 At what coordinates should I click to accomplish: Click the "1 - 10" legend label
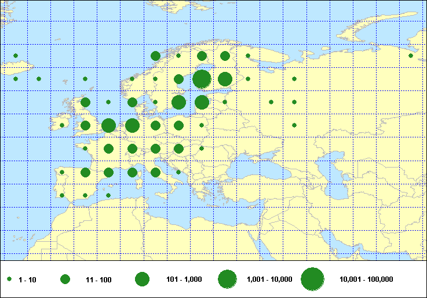28,280
